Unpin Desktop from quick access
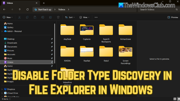 pyautogui.click(x=52, y=39)
